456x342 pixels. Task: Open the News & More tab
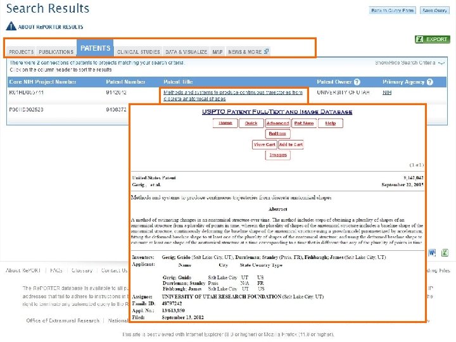[248, 52]
